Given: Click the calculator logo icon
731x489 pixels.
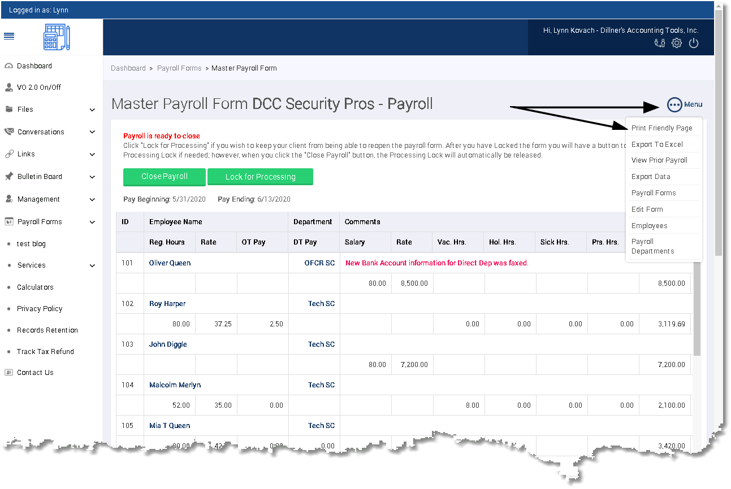Looking at the screenshot, I should [x=57, y=38].
